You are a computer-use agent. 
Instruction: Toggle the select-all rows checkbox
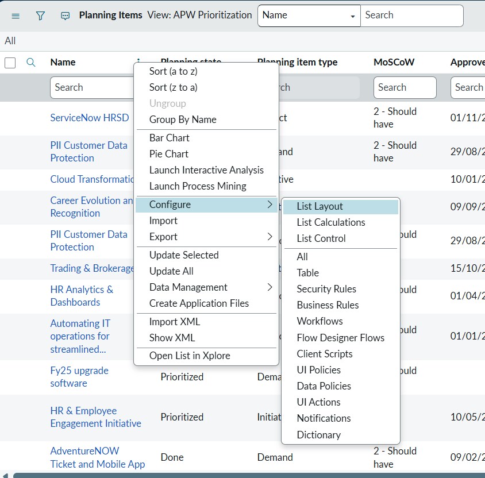(10, 63)
